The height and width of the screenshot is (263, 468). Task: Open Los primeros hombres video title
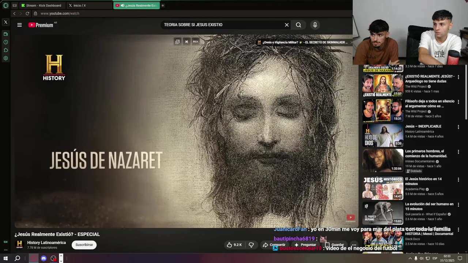coord(426,153)
